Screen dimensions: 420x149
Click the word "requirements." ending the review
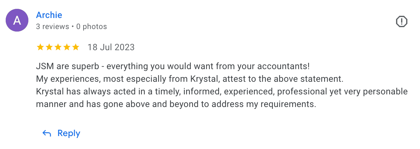tap(288, 104)
